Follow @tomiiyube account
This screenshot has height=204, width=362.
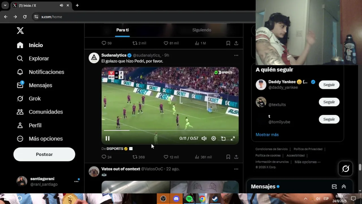tap(329, 119)
